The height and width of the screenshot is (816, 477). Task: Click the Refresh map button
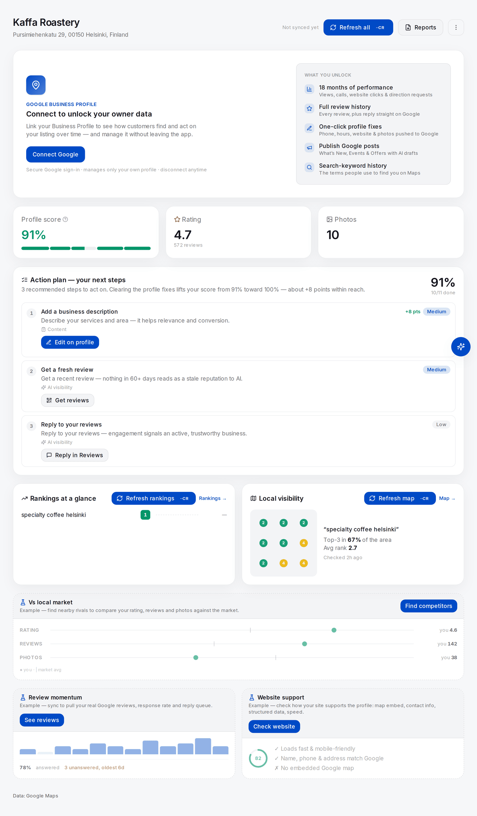coord(400,498)
